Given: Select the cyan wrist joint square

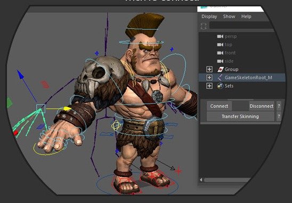Looking at the screenshot, I should [41, 108].
